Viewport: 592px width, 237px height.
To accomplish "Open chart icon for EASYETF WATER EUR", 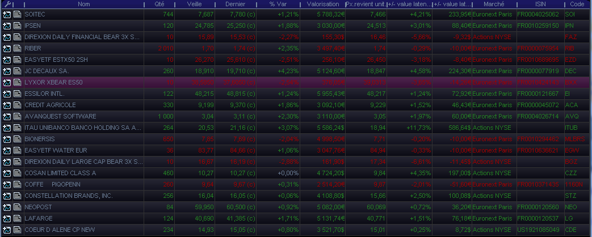I will pyautogui.click(x=7, y=151).
